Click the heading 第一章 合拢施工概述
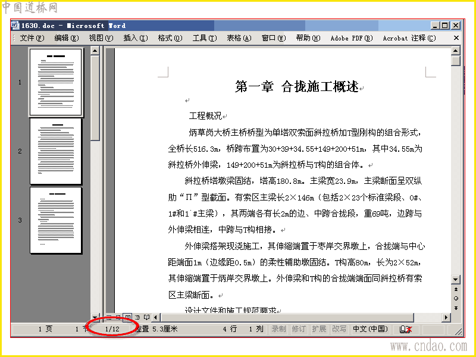The width and height of the screenshot is (476, 357). (297, 87)
